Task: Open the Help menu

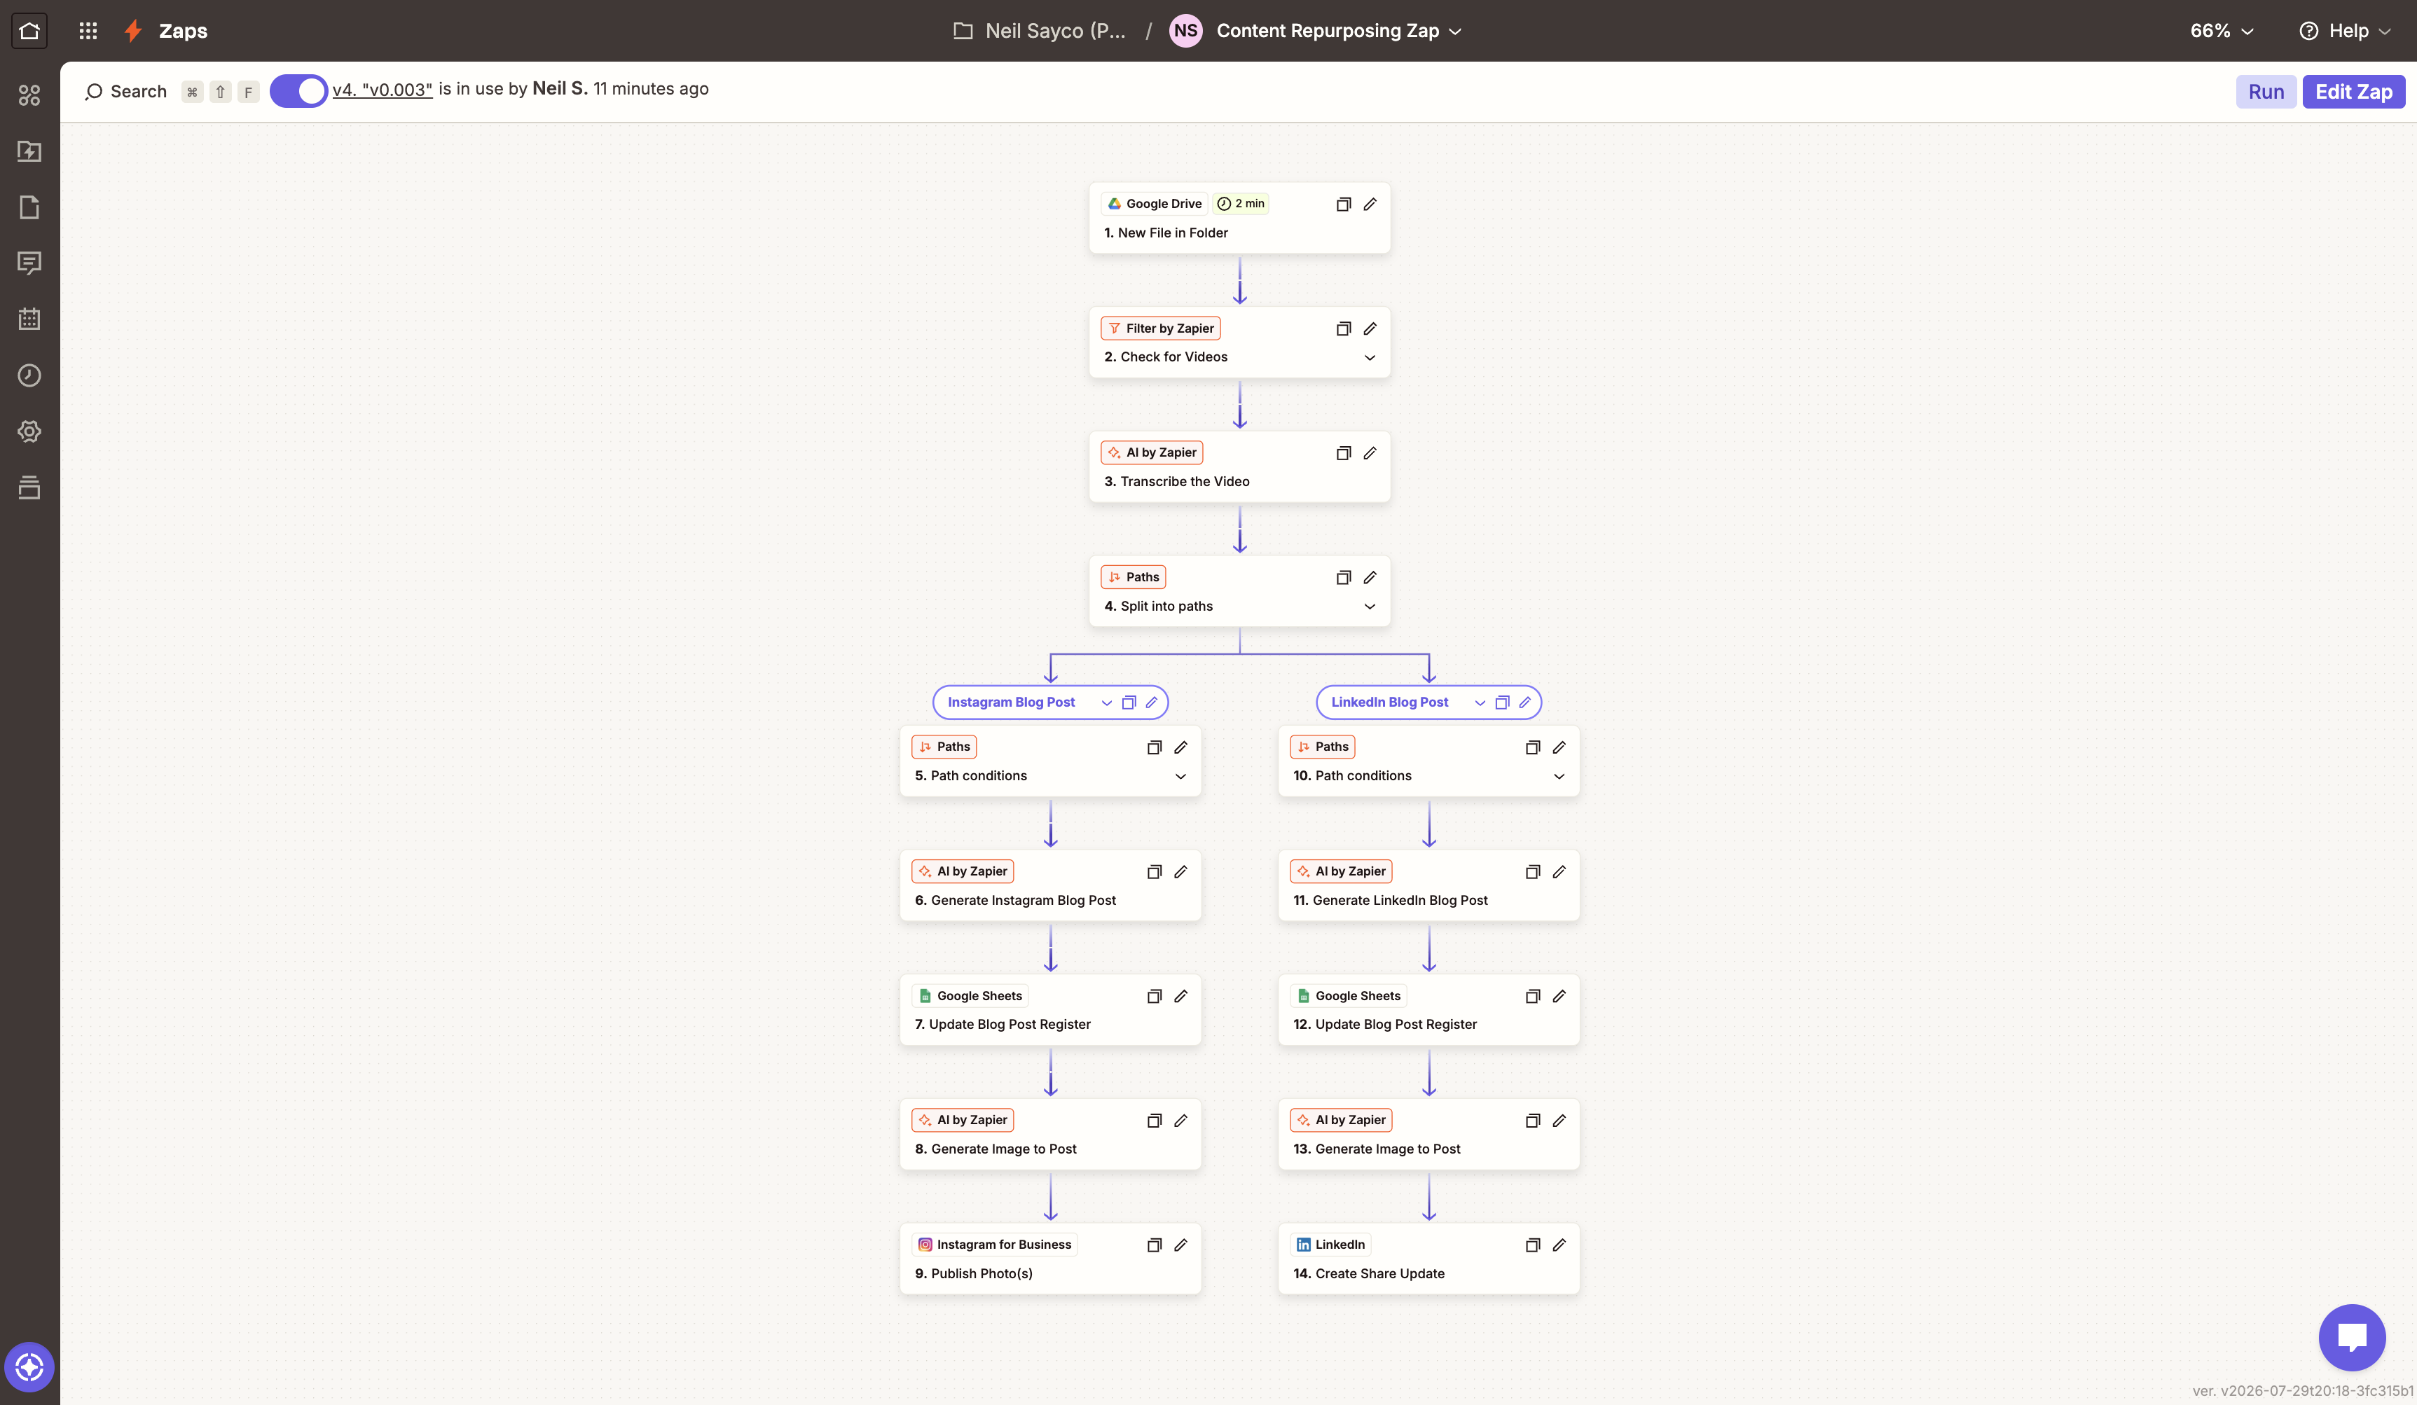Action: (x=2344, y=31)
